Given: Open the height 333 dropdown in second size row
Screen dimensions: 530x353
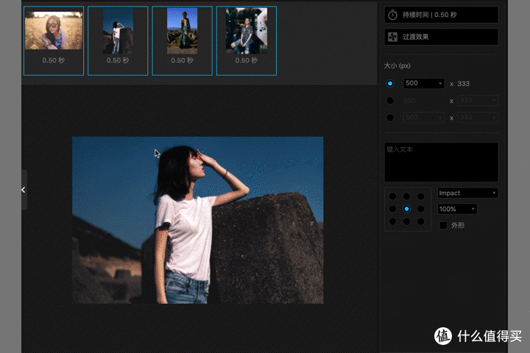Looking at the screenshot, I should click(478, 100).
